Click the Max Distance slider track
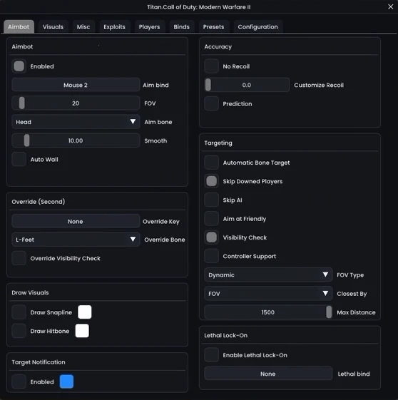This screenshot has width=398, height=400. 268,312
